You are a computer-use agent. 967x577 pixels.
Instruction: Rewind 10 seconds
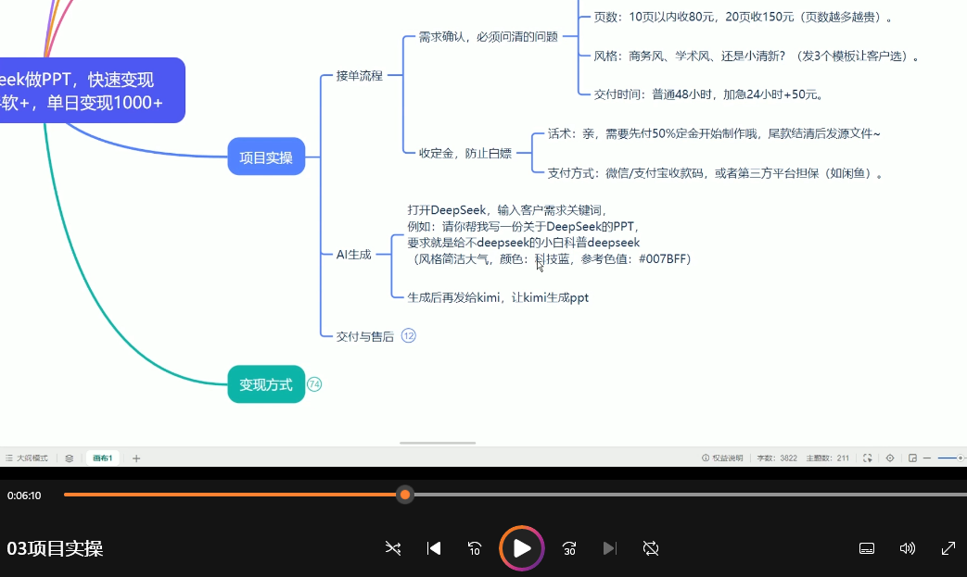[475, 548]
